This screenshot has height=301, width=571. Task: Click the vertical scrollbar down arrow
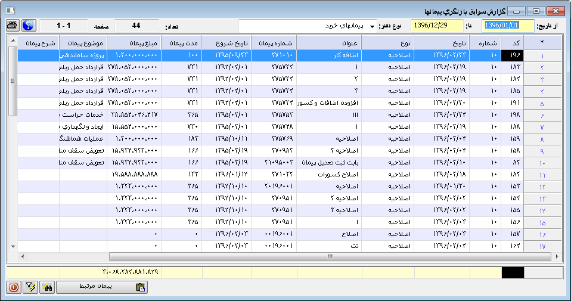pos(13,246)
